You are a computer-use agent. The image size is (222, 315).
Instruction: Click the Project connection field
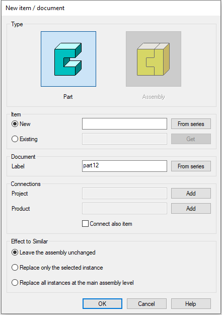pyautogui.click(x=124, y=193)
